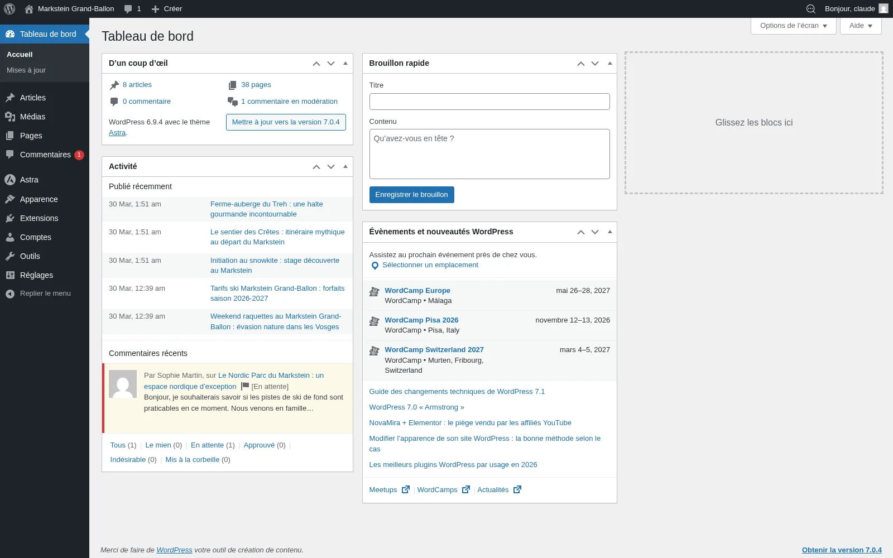The height and width of the screenshot is (558, 893).
Task: Move the Activité box down
Action: pyautogui.click(x=331, y=167)
